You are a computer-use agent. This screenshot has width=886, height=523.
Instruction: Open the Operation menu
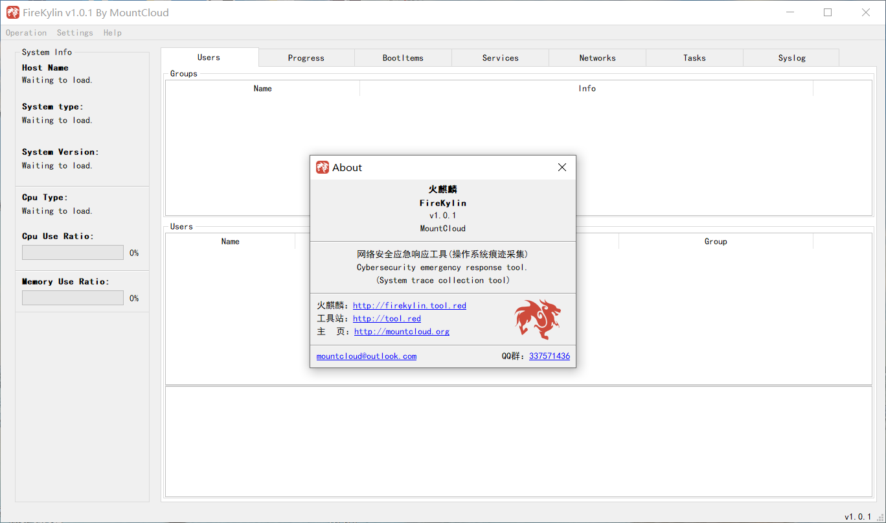click(26, 32)
